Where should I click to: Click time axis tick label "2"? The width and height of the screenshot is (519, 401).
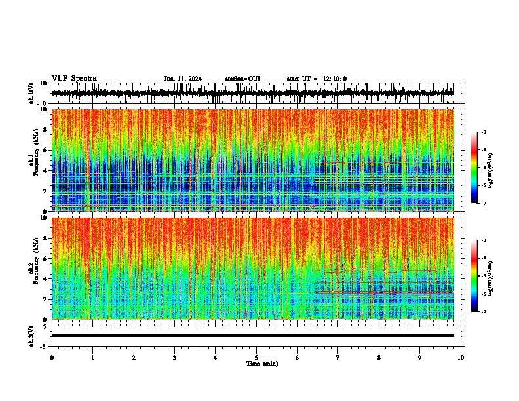[134, 358]
